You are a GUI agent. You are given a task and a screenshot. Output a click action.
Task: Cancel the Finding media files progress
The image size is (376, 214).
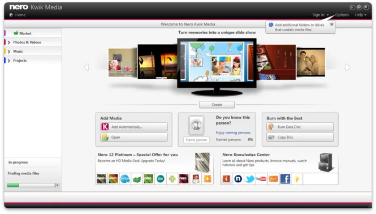(x=57, y=185)
